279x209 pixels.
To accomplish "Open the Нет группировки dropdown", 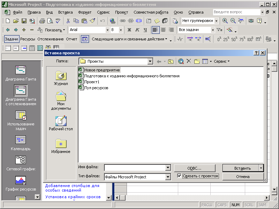I will [216, 21].
